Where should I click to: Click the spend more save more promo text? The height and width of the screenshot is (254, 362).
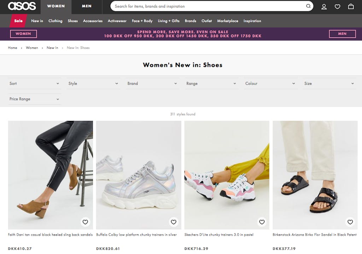pyautogui.click(x=183, y=34)
